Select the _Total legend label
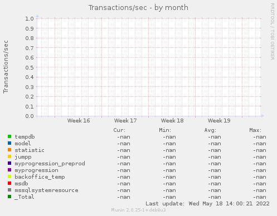Screen dimensions: 277x216 pos(25,197)
